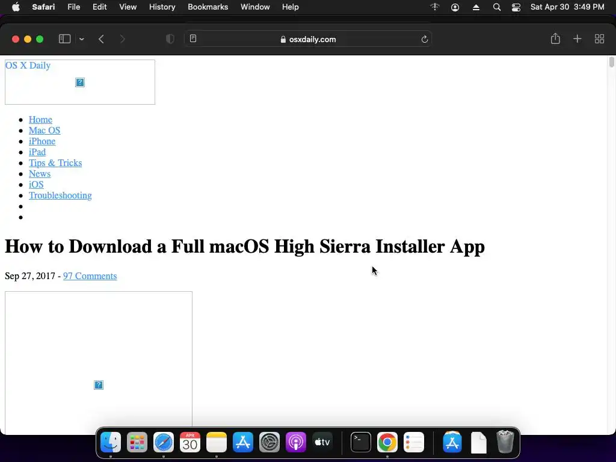This screenshot has width=616, height=462.
Task: Click the Sep 27, 2017 date text
Action: coord(30,276)
